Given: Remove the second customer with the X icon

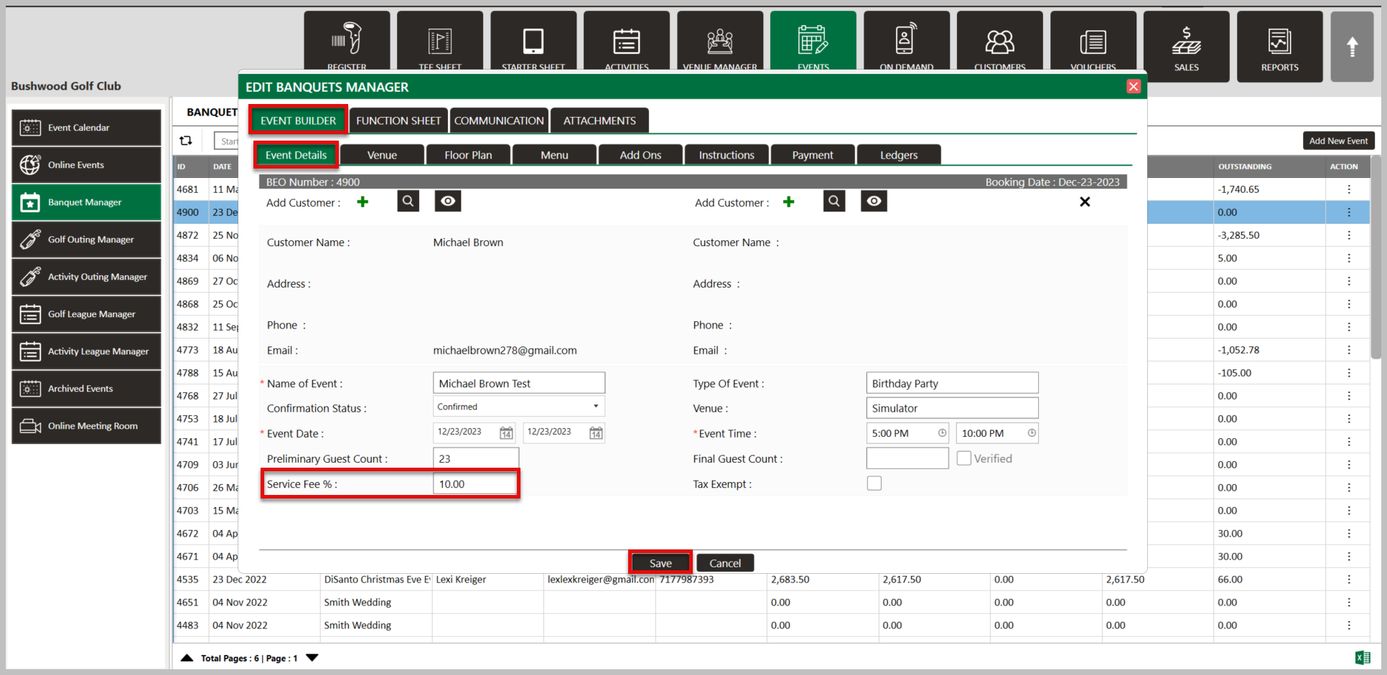Looking at the screenshot, I should pos(1085,202).
